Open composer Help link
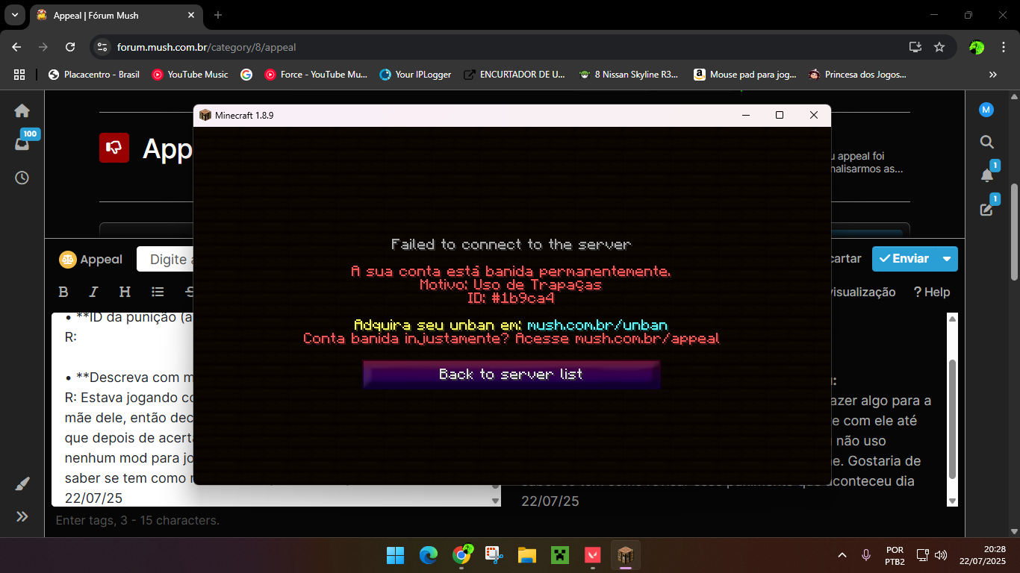The height and width of the screenshot is (573, 1020). coord(932,292)
